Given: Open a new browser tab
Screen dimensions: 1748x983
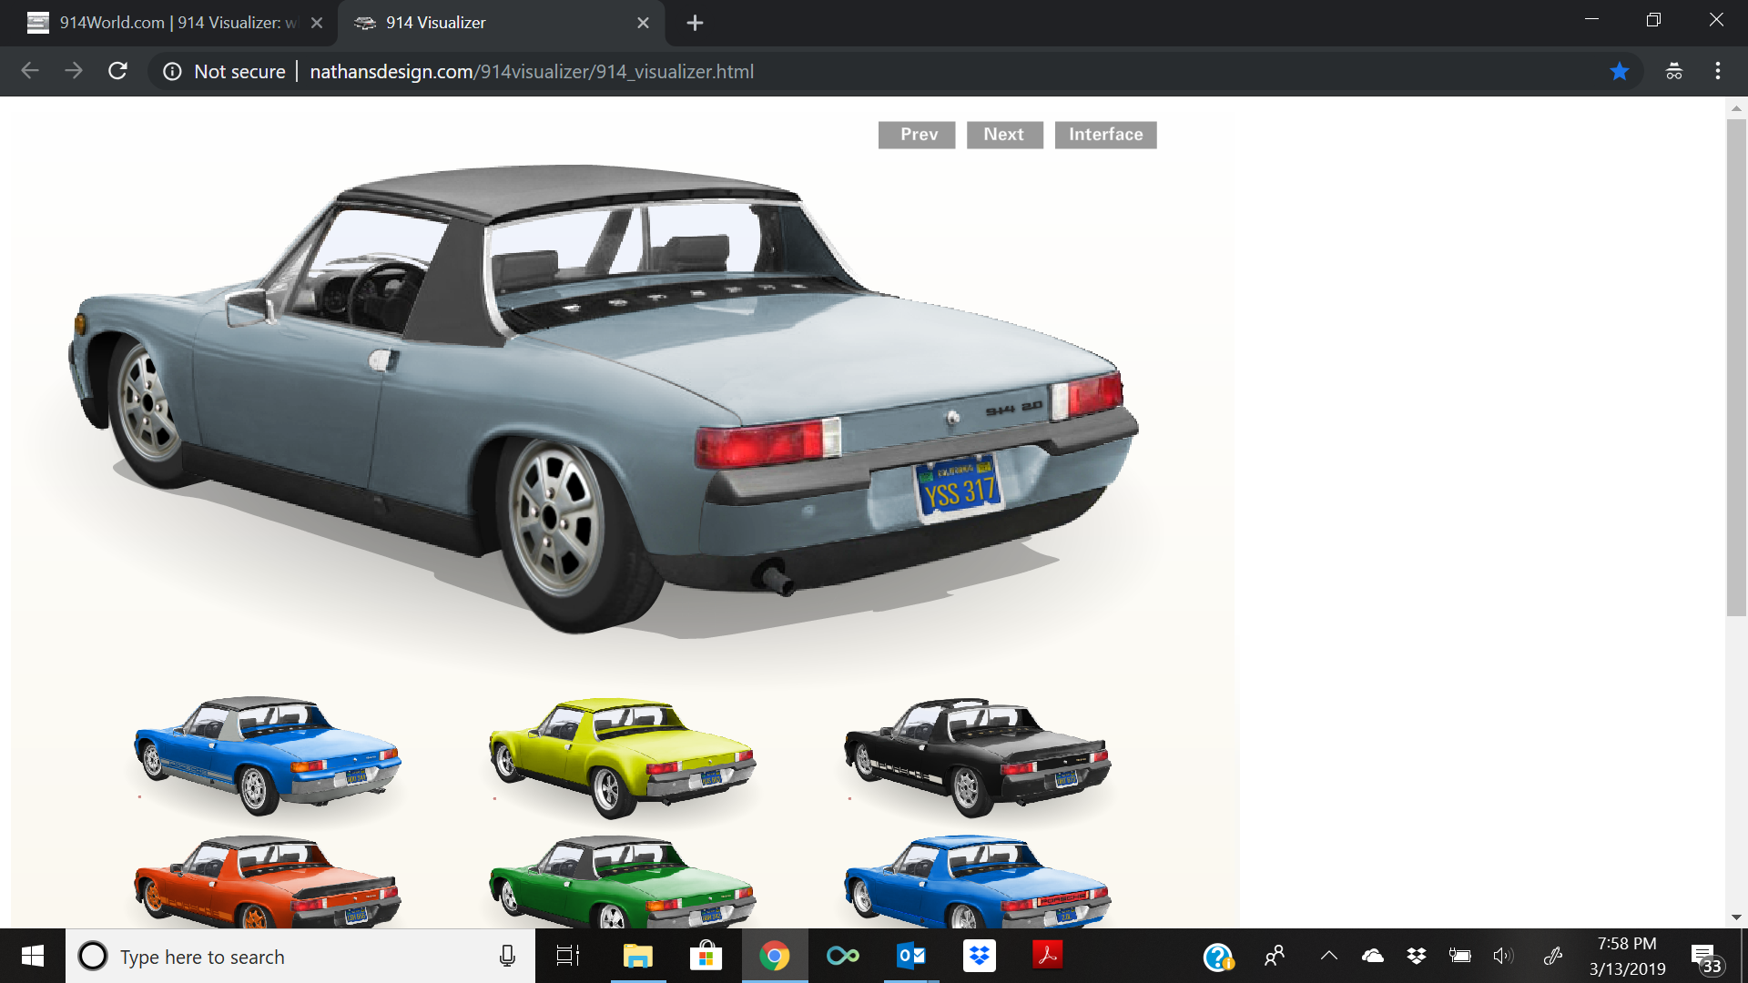Looking at the screenshot, I should (x=695, y=23).
